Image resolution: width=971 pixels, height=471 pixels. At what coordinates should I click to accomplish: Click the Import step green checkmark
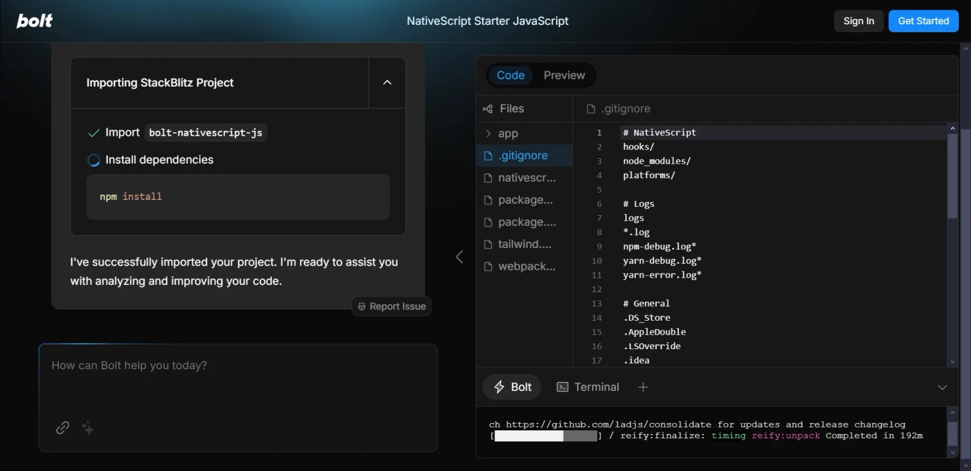[x=93, y=133]
